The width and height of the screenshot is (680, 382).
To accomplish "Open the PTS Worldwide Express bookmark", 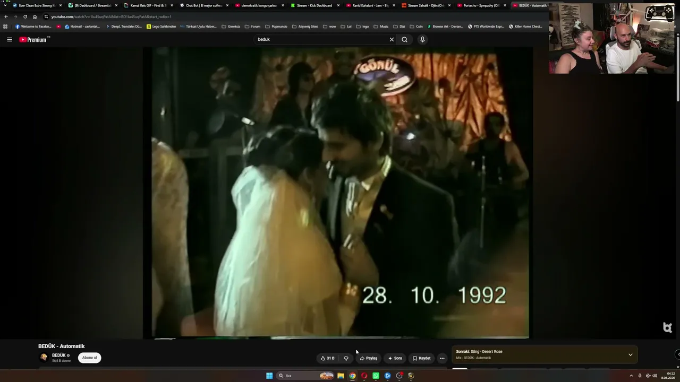I will click(x=486, y=27).
